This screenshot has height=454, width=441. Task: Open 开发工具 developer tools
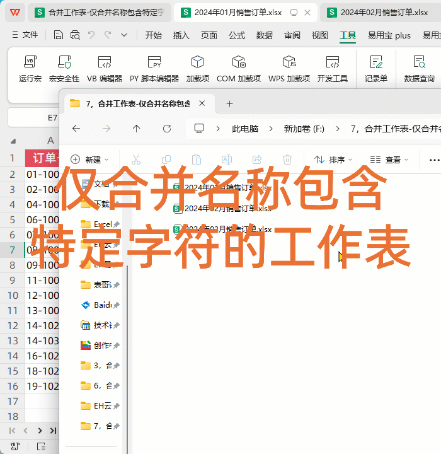(x=332, y=69)
